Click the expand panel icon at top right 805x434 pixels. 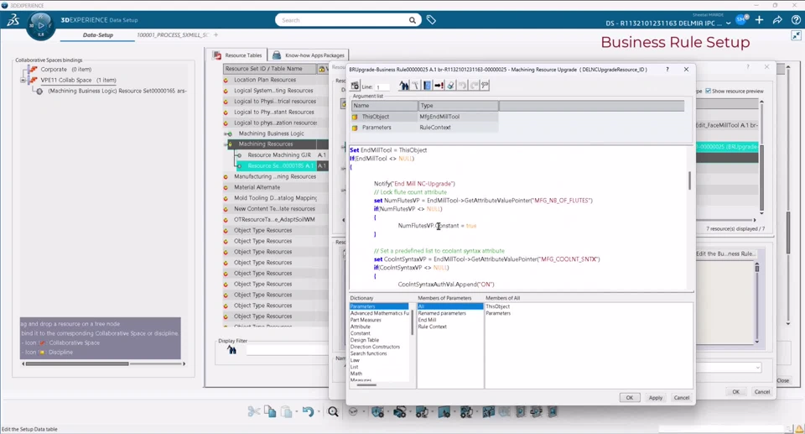[796, 35]
